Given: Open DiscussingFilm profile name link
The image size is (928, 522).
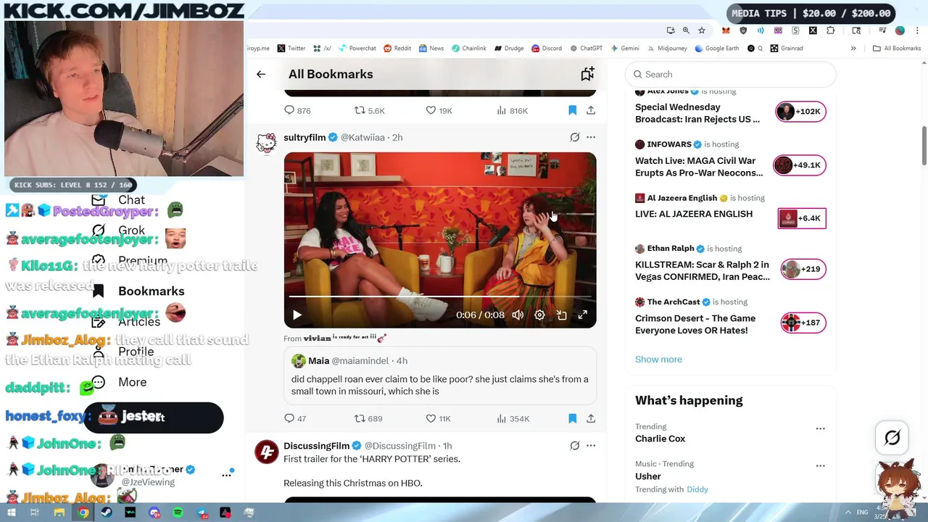Looking at the screenshot, I should click(x=316, y=445).
